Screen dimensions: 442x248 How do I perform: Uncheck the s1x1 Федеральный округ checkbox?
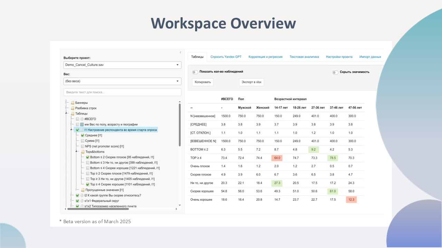click(77, 201)
